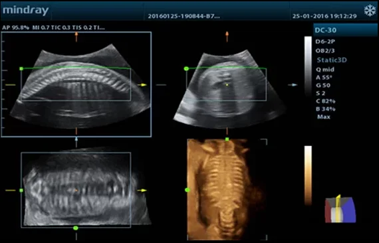Click the S 2 parameter
379x243 pixels.
pyautogui.click(x=320, y=93)
